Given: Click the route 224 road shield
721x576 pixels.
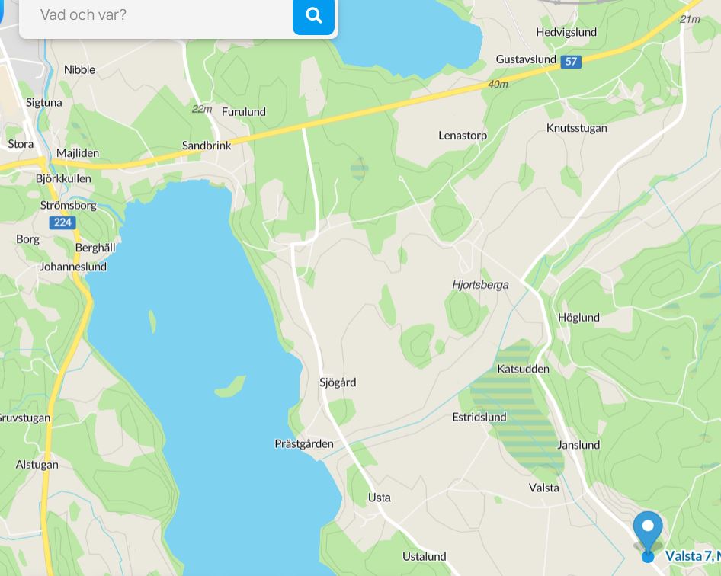Looking at the screenshot, I should coord(62,223).
